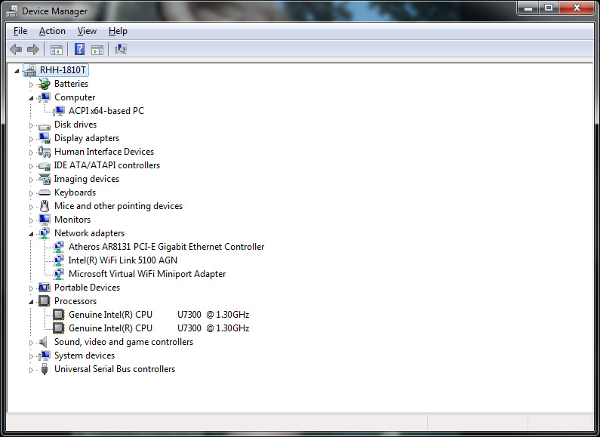Image resolution: width=600 pixels, height=437 pixels.
Task: Expand the Universal Serial Bus controllers node
Action: click(32, 370)
